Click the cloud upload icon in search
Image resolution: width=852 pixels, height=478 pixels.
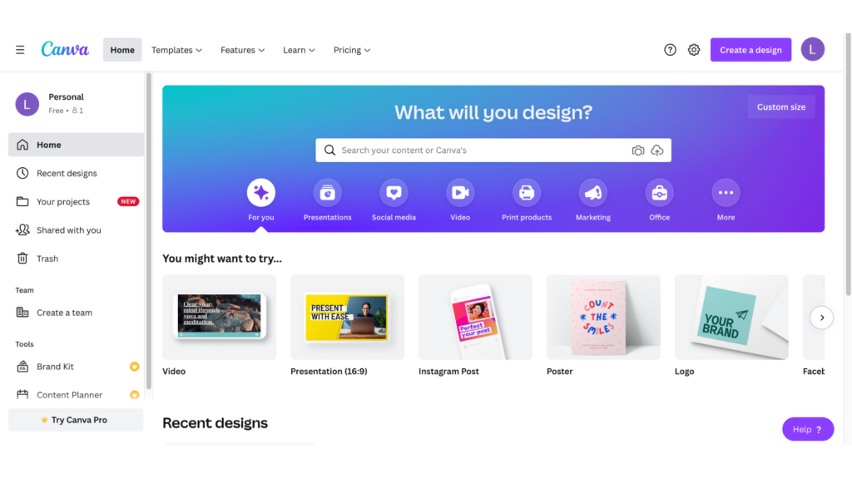[657, 150]
